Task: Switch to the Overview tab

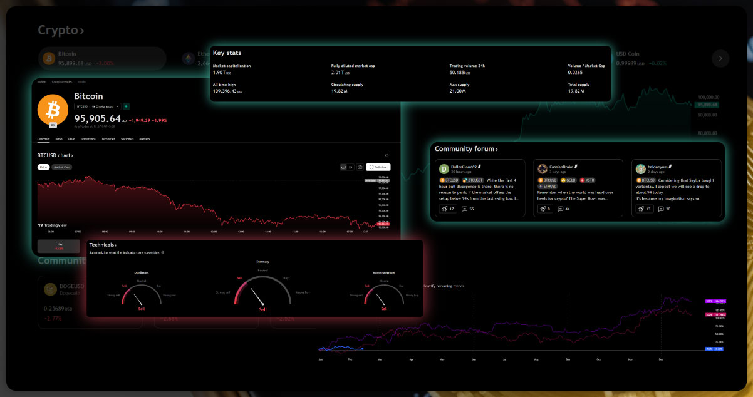Action: click(43, 138)
